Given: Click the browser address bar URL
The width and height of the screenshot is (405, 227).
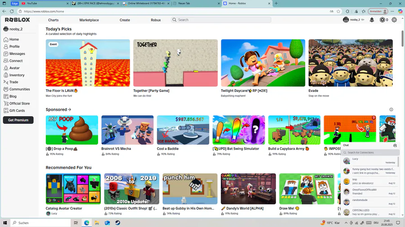Looking at the screenshot, I should pyautogui.click(x=44, y=11).
